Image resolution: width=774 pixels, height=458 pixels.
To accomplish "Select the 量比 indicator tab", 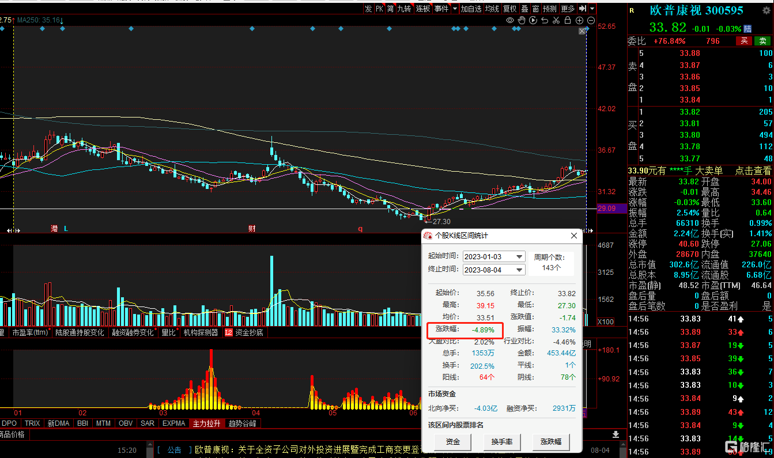I will pyautogui.click(x=168, y=332).
